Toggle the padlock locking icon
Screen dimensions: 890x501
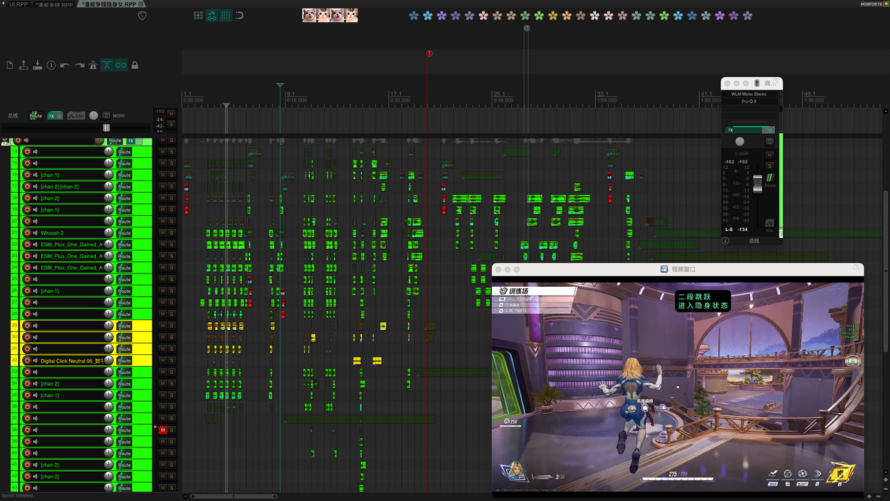click(x=135, y=65)
